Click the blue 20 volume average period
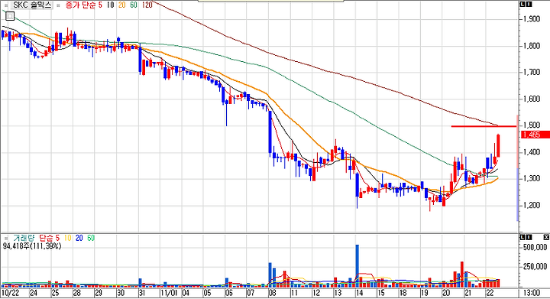The image size is (550, 299). coord(79,239)
